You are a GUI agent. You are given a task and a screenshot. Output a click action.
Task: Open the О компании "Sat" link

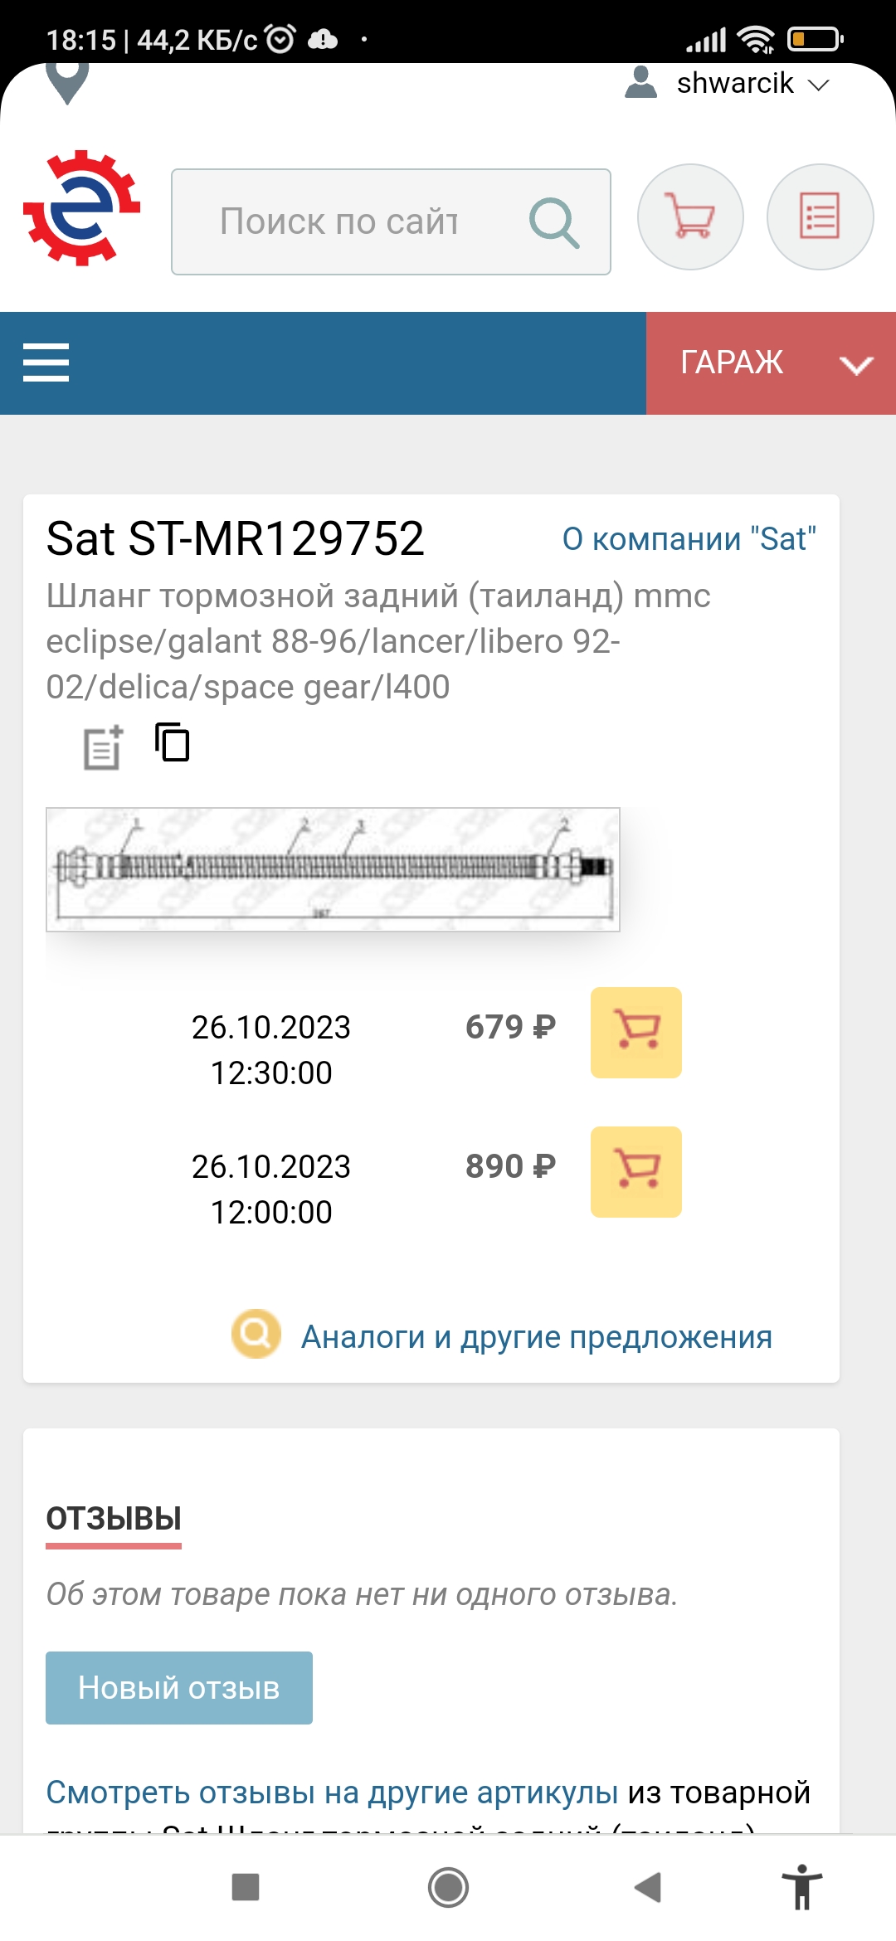689,539
